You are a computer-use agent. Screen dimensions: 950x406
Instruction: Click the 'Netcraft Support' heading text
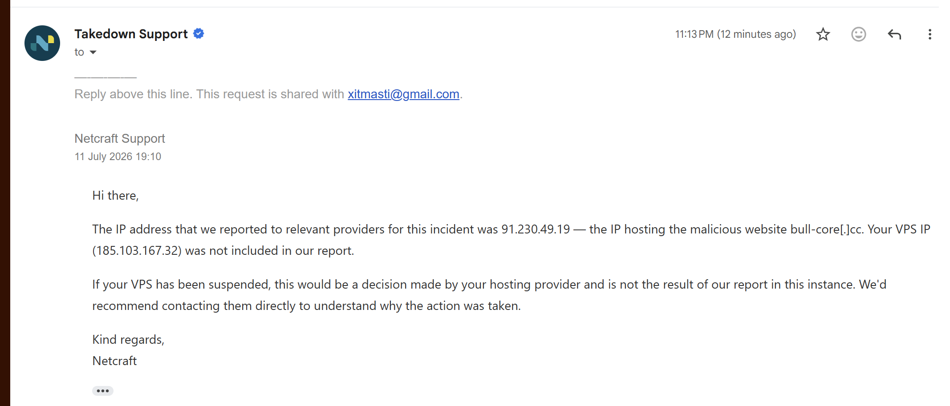[120, 139]
